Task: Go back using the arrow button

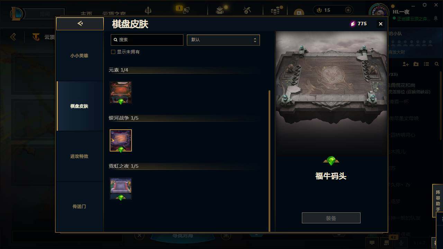Action: [80, 24]
